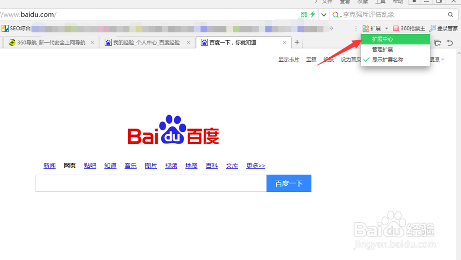Viewport: 461px width, 260px height.
Task: Open 登录管家 extension
Action: (x=443, y=28)
